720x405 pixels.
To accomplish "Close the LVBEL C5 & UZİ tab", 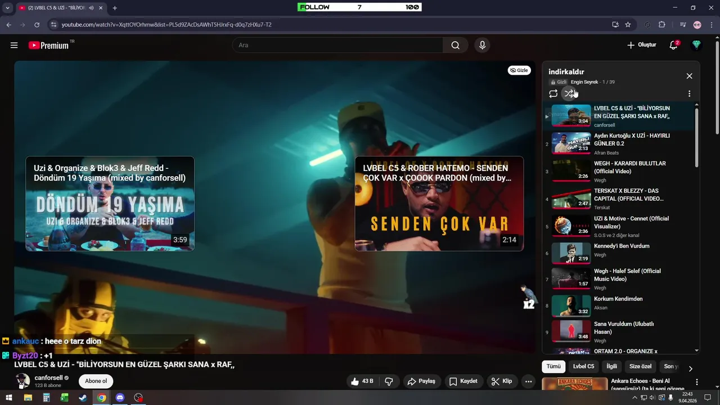I will 101,8.
